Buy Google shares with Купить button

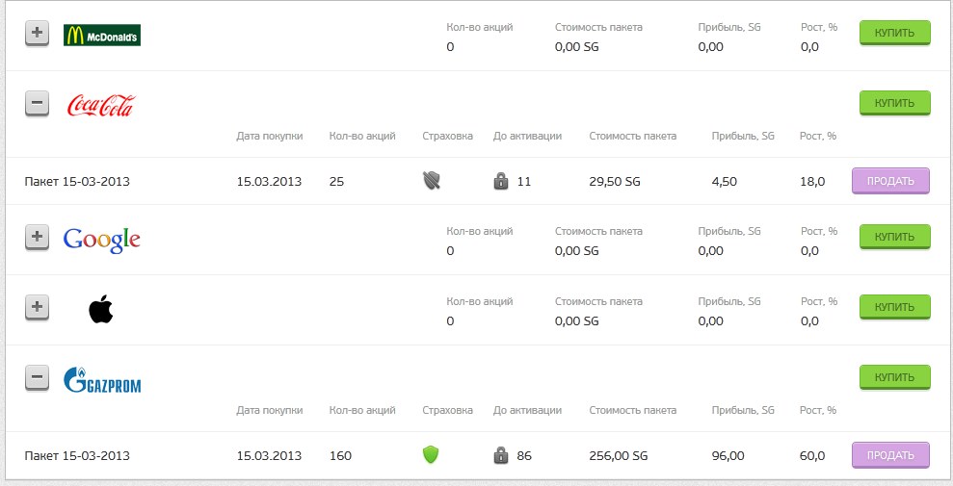(x=894, y=237)
